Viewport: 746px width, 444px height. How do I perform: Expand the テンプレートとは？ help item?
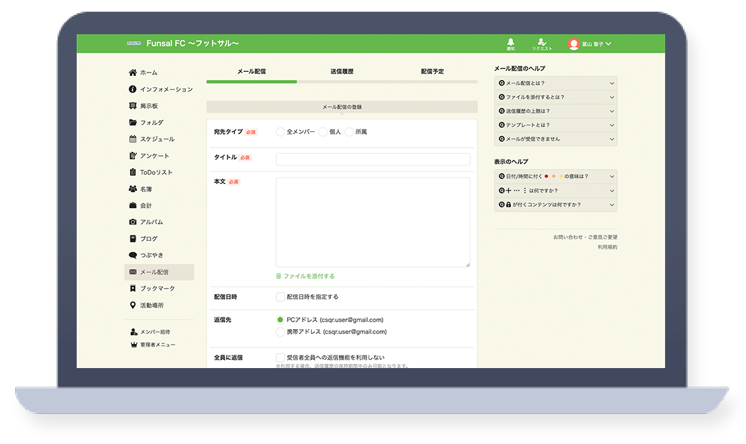[x=555, y=125]
